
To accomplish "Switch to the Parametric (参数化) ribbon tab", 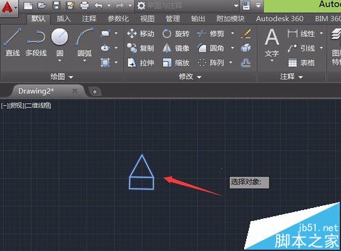I will 118,18.
